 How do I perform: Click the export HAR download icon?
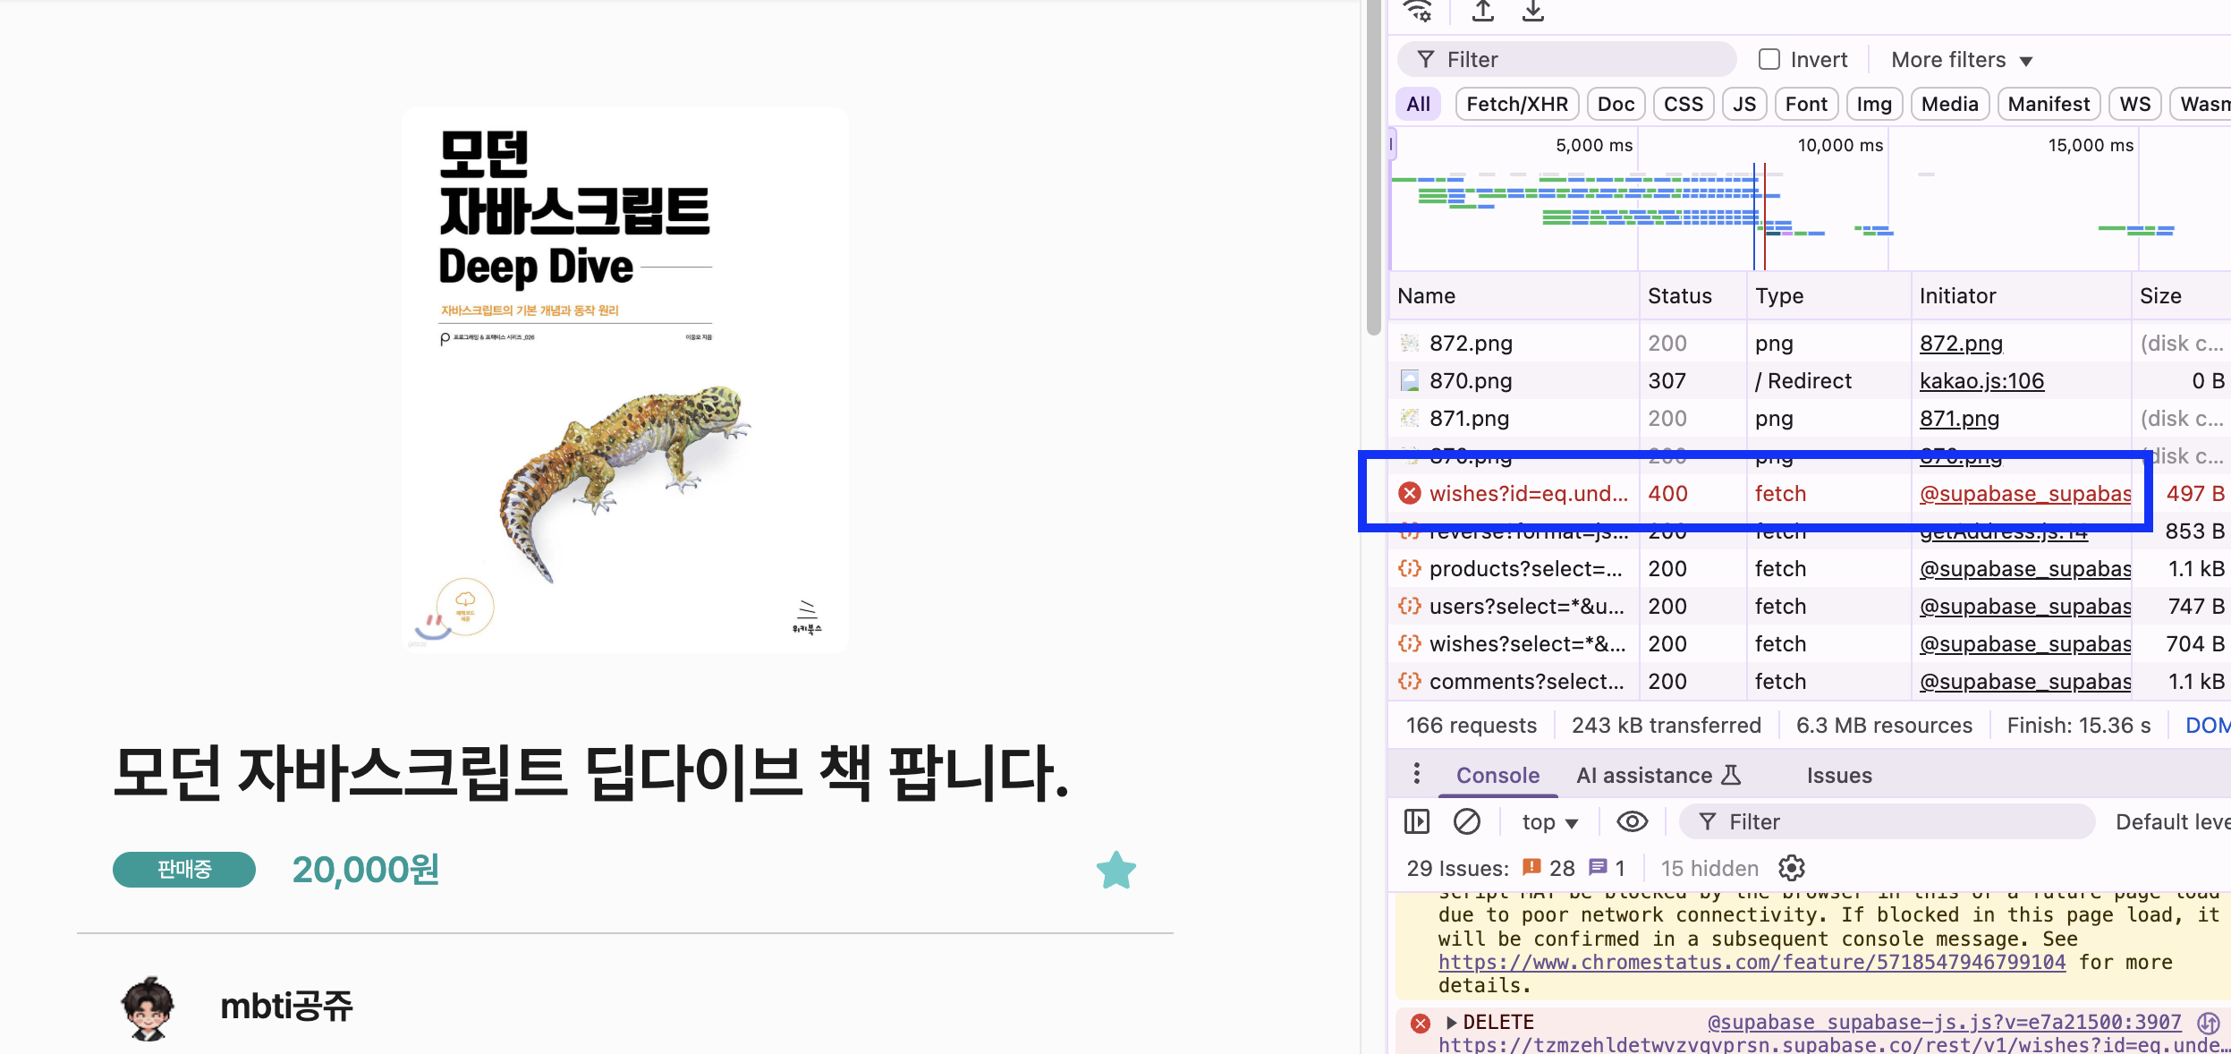(x=1533, y=11)
